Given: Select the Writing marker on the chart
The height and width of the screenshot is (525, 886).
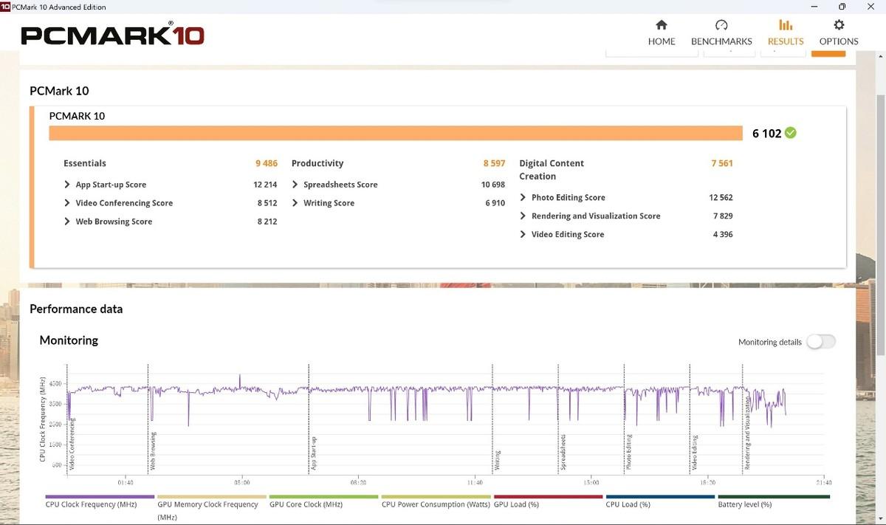Looking at the screenshot, I should coord(498,461).
